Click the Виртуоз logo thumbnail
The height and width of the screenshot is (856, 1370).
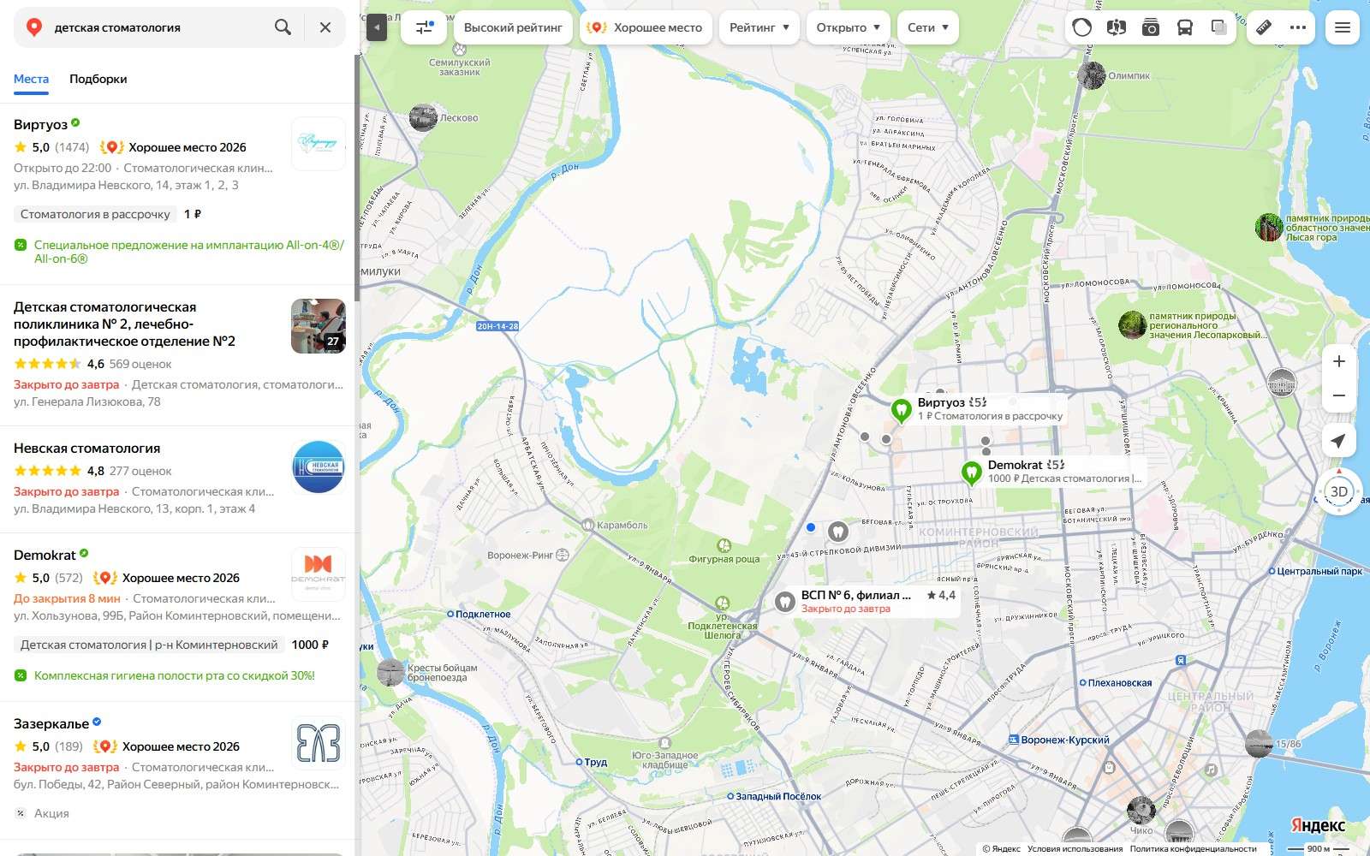point(319,144)
